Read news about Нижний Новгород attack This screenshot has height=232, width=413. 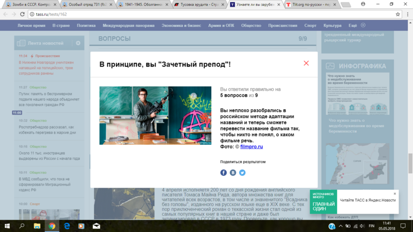click(x=46, y=68)
